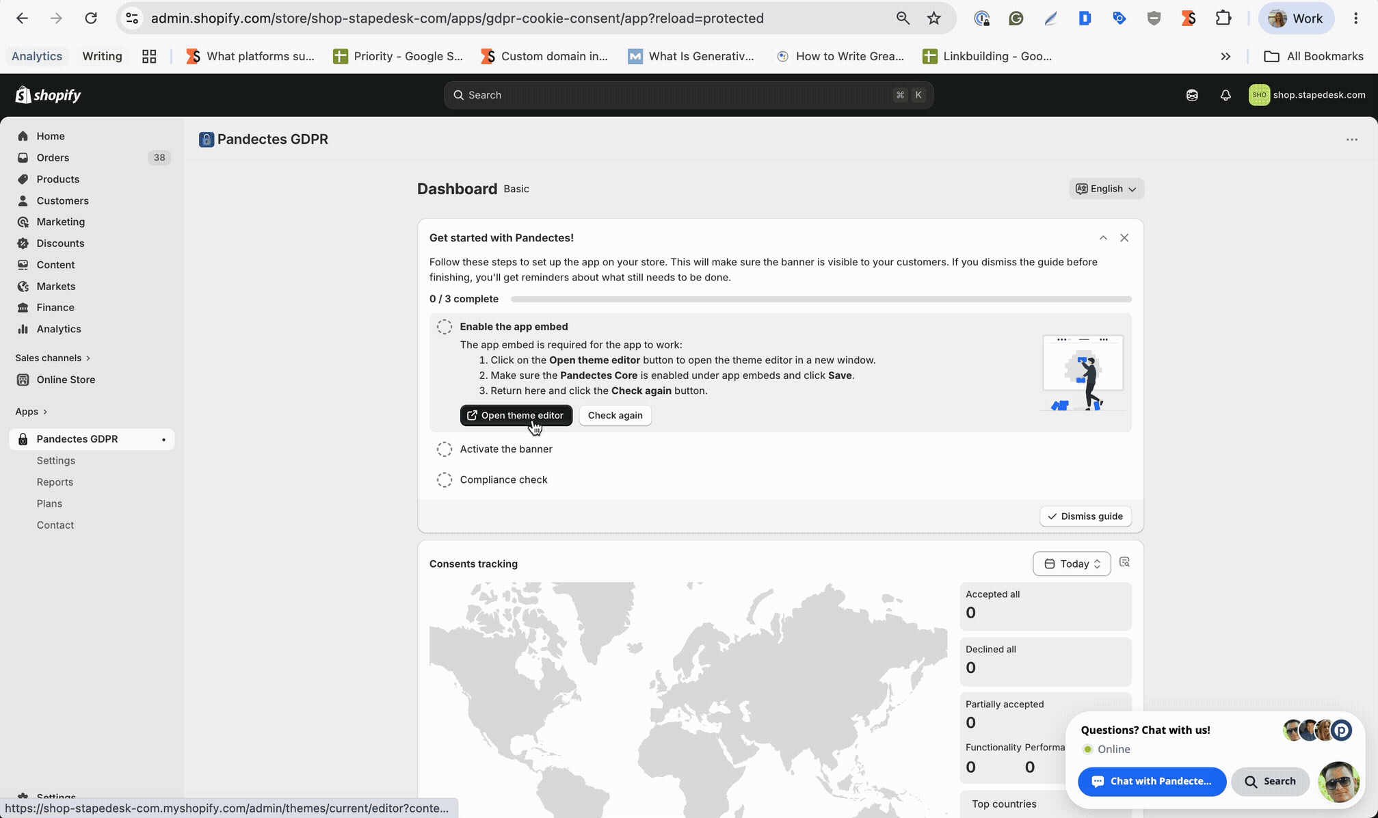Image resolution: width=1378 pixels, height=818 pixels.
Task: Click the consents world map
Action: [x=688, y=700]
